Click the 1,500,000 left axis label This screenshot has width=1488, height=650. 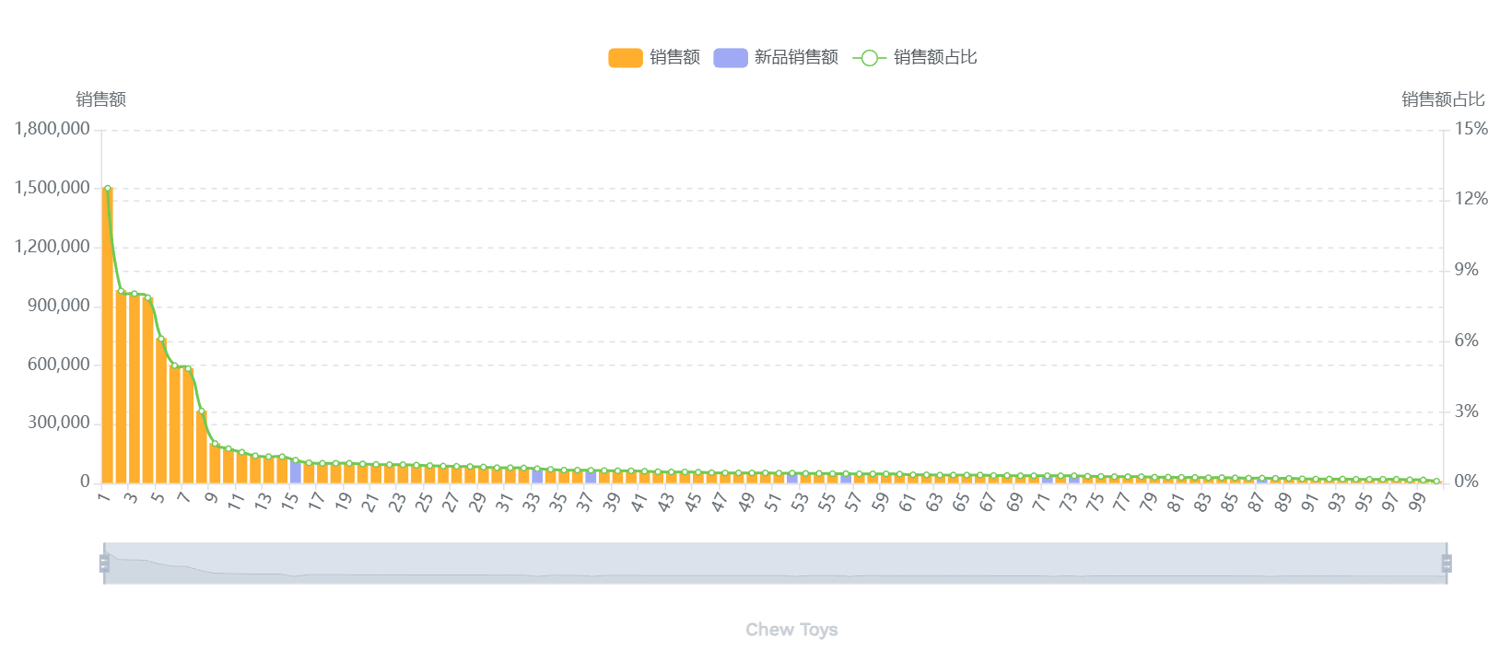53,188
